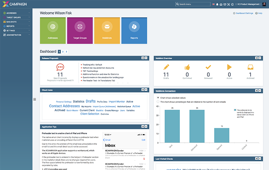The width and height of the screenshot is (269, 170).
Task: Open Dashboard Settings link
Action: [x=244, y=13]
